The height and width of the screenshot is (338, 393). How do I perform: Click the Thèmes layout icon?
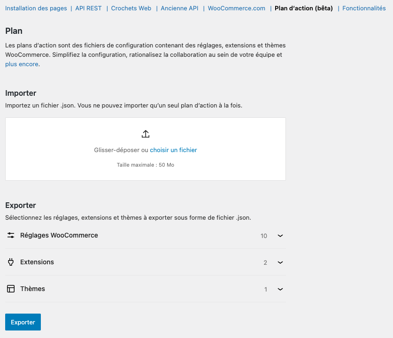[x=11, y=289]
